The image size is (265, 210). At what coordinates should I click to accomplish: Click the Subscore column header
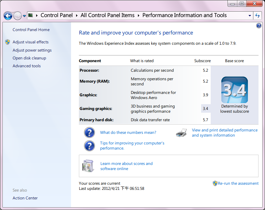[203, 61]
